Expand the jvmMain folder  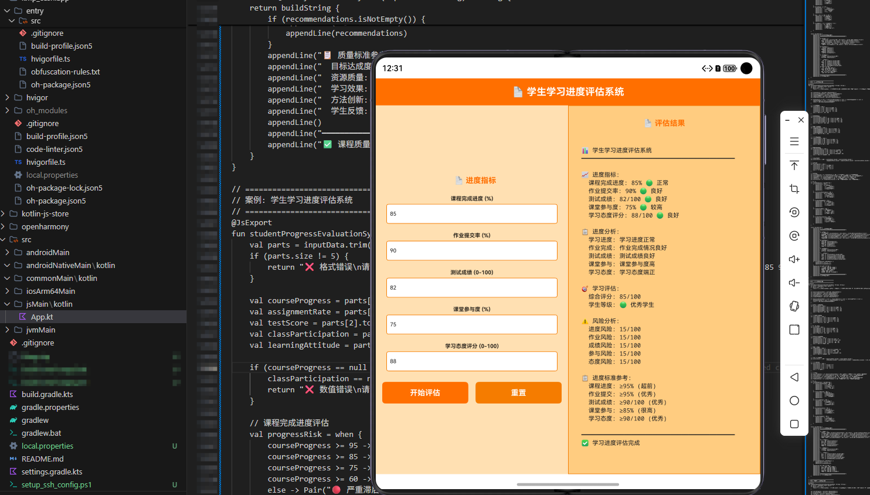(x=7, y=330)
